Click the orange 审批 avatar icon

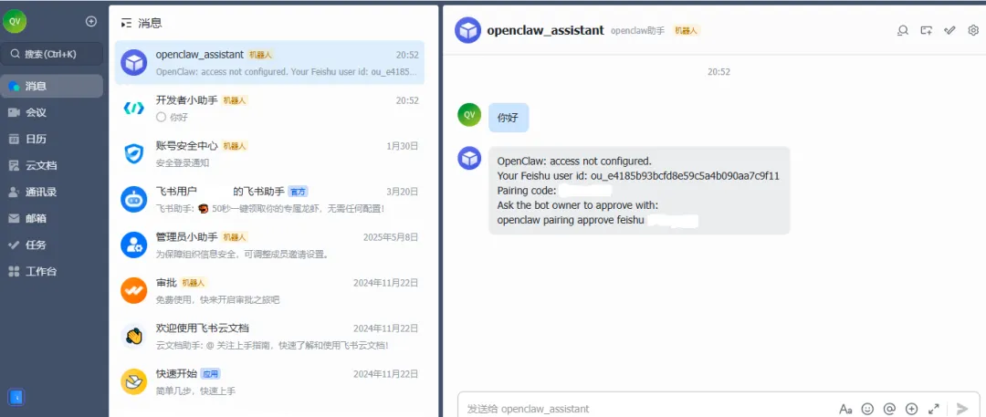point(134,290)
